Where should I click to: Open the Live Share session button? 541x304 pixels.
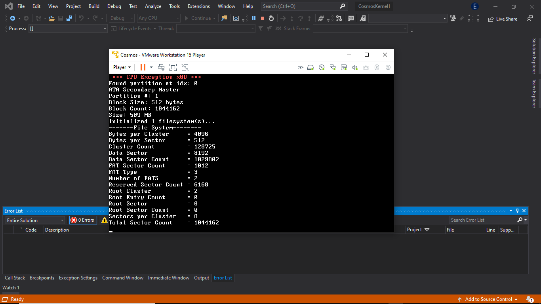click(x=503, y=19)
